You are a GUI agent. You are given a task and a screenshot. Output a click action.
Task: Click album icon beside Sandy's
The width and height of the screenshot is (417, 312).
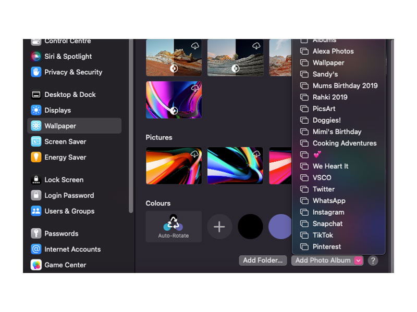[304, 74]
